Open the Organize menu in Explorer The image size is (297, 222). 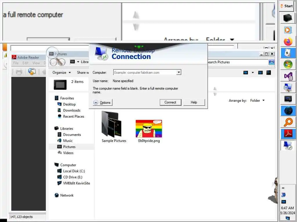61,73
